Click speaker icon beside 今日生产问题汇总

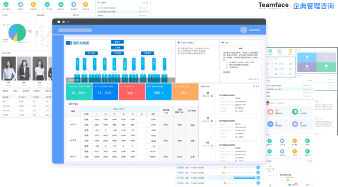click(178, 43)
